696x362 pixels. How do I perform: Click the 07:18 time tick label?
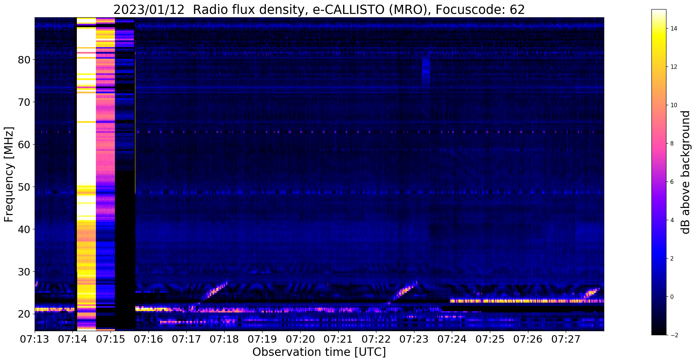click(224, 339)
